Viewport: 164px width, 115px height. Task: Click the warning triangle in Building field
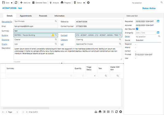click(53, 35)
